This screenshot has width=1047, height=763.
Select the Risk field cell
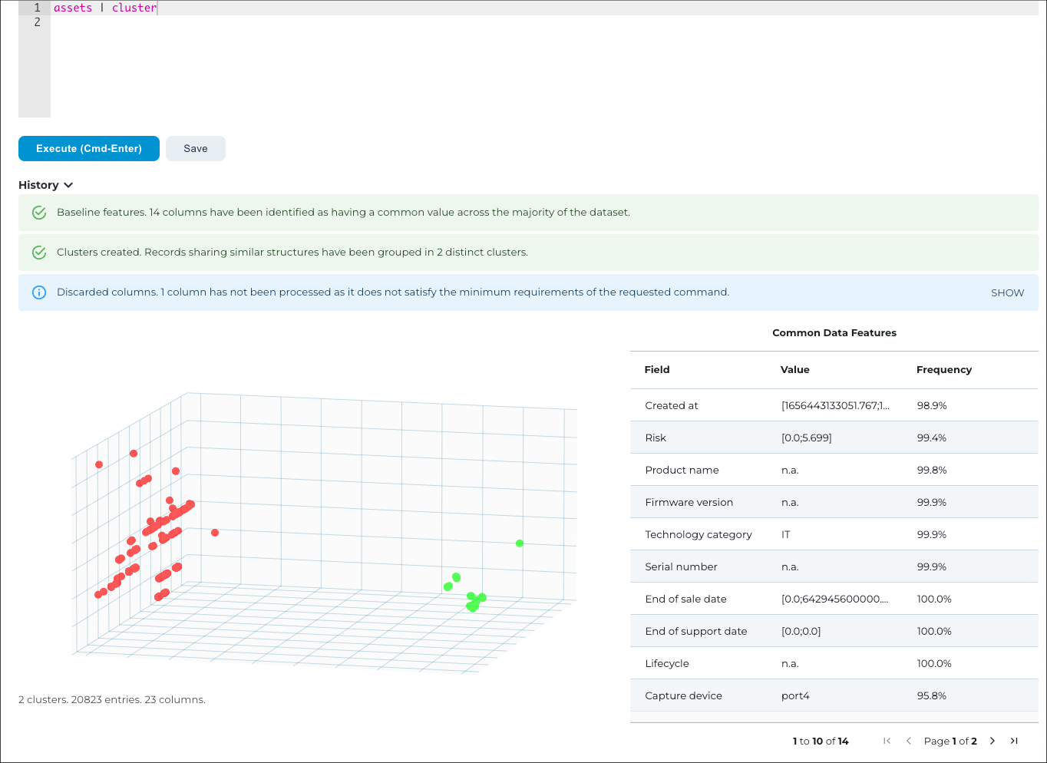pyautogui.click(x=656, y=438)
